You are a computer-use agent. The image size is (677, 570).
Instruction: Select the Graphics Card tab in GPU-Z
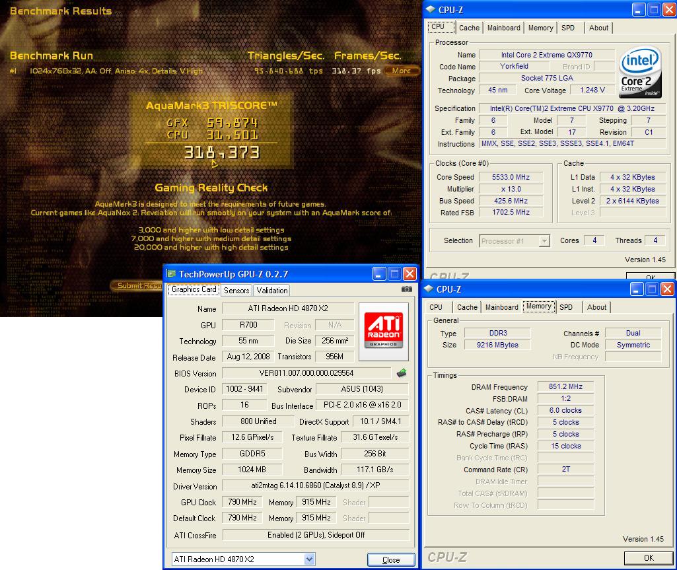coord(194,289)
